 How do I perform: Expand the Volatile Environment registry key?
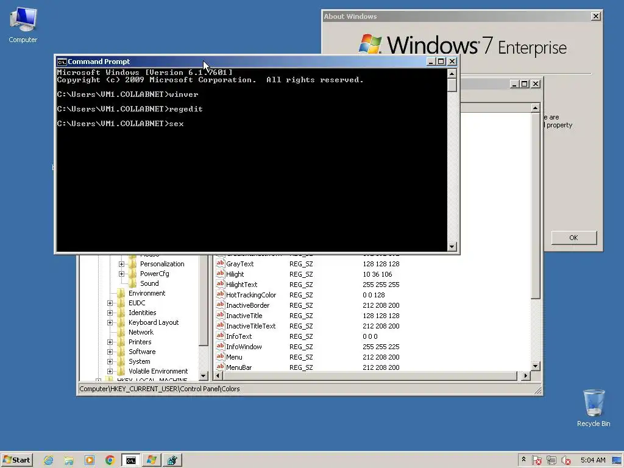(110, 371)
